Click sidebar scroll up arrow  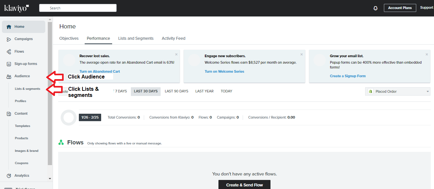[50, 20]
